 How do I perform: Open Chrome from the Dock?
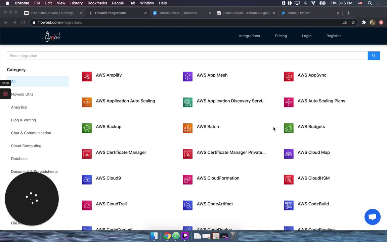[167, 236]
